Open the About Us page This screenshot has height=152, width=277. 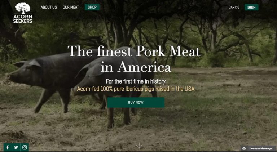tap(49, 7)
